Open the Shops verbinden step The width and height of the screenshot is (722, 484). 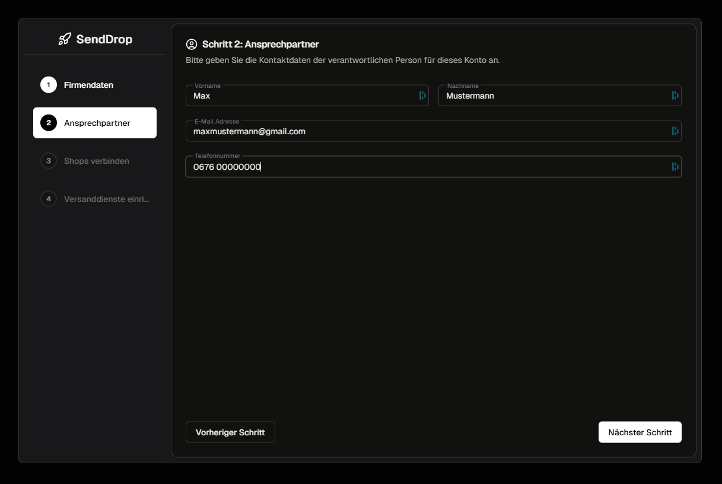tap(95, 161)
